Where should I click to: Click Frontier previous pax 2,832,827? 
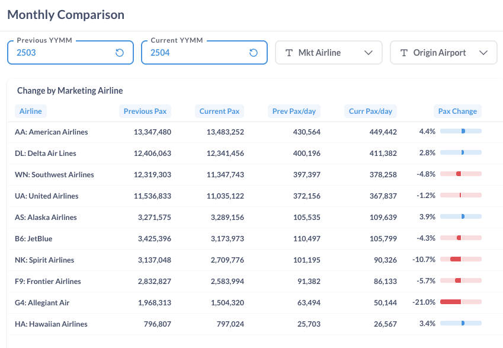(154, 281)
